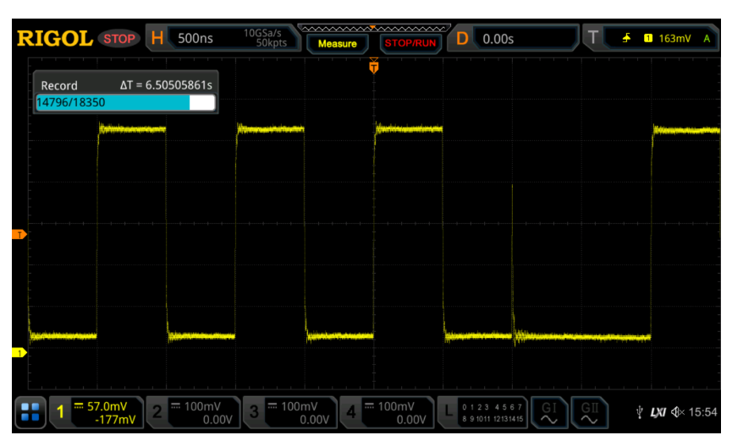Click the STOP/RUN button
Image resolution: width=732 pixels, height=446 pixels.
point(410,43)
